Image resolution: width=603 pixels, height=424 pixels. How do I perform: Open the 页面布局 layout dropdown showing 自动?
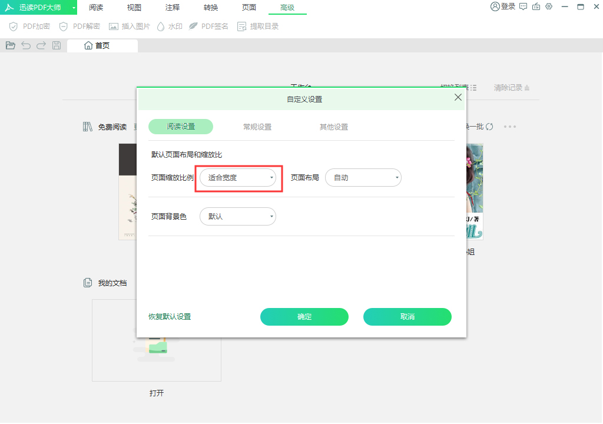pos(363,177)
